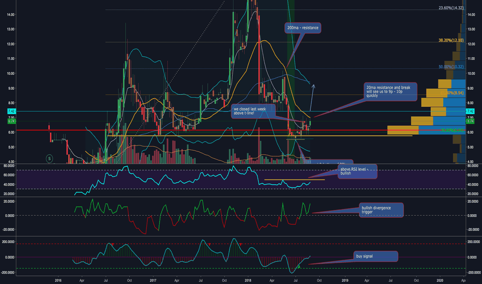Click the 50.00%(10.32) Fibonacci label
Viewport: 482px width, 284px height.
click(x=451, y=67)
